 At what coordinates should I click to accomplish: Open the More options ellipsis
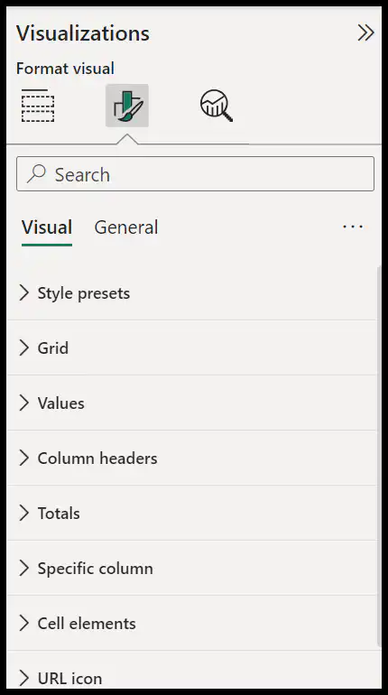pos(353,227)
